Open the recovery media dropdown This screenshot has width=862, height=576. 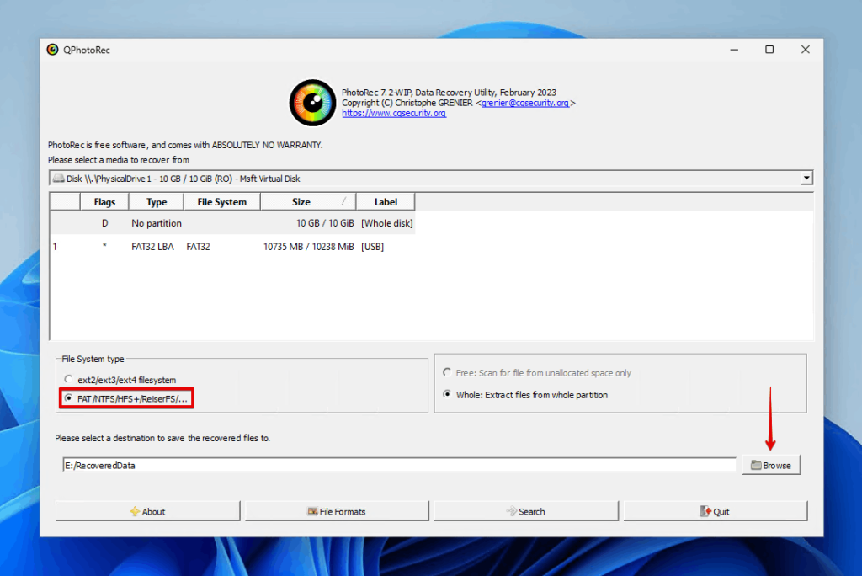pos(806,178)
